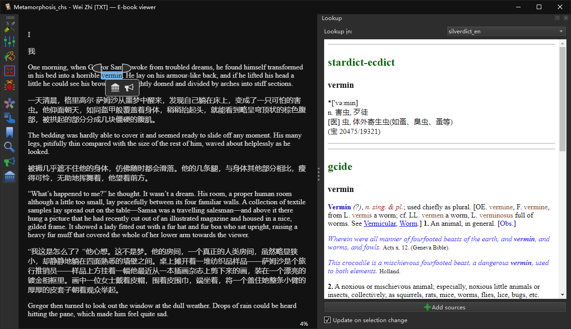Look up selection via popup building icon
This screenshot has height=329, width=571.
[116, 88]
